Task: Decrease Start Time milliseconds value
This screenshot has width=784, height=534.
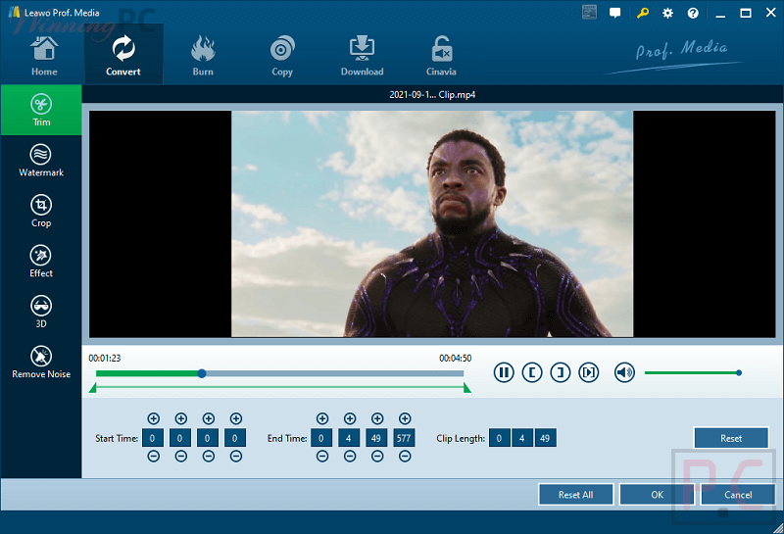Action: 236,456
